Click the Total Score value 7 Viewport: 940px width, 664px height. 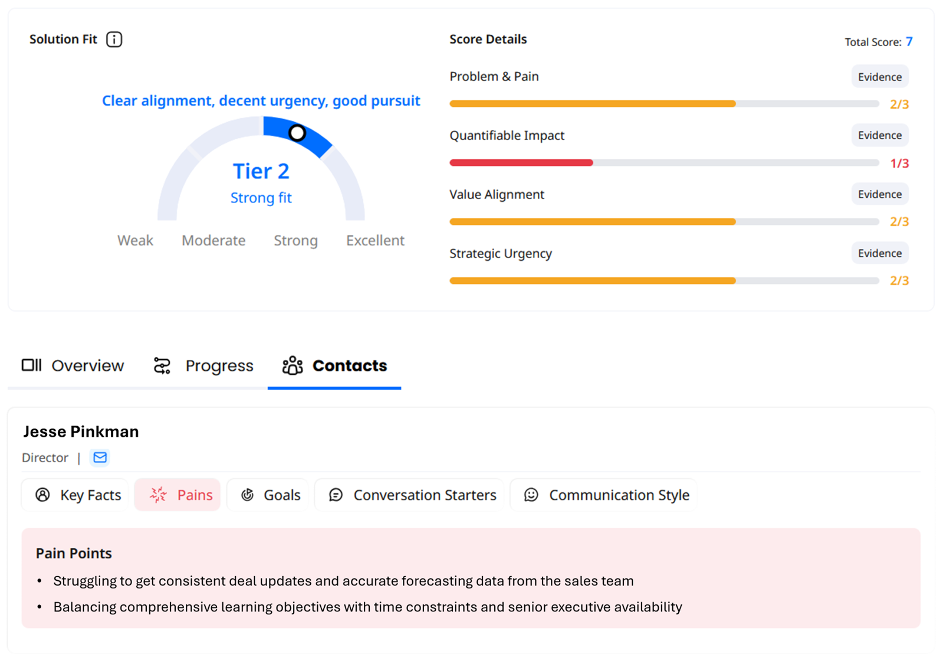pyautogui.click(x=909, y=41)
